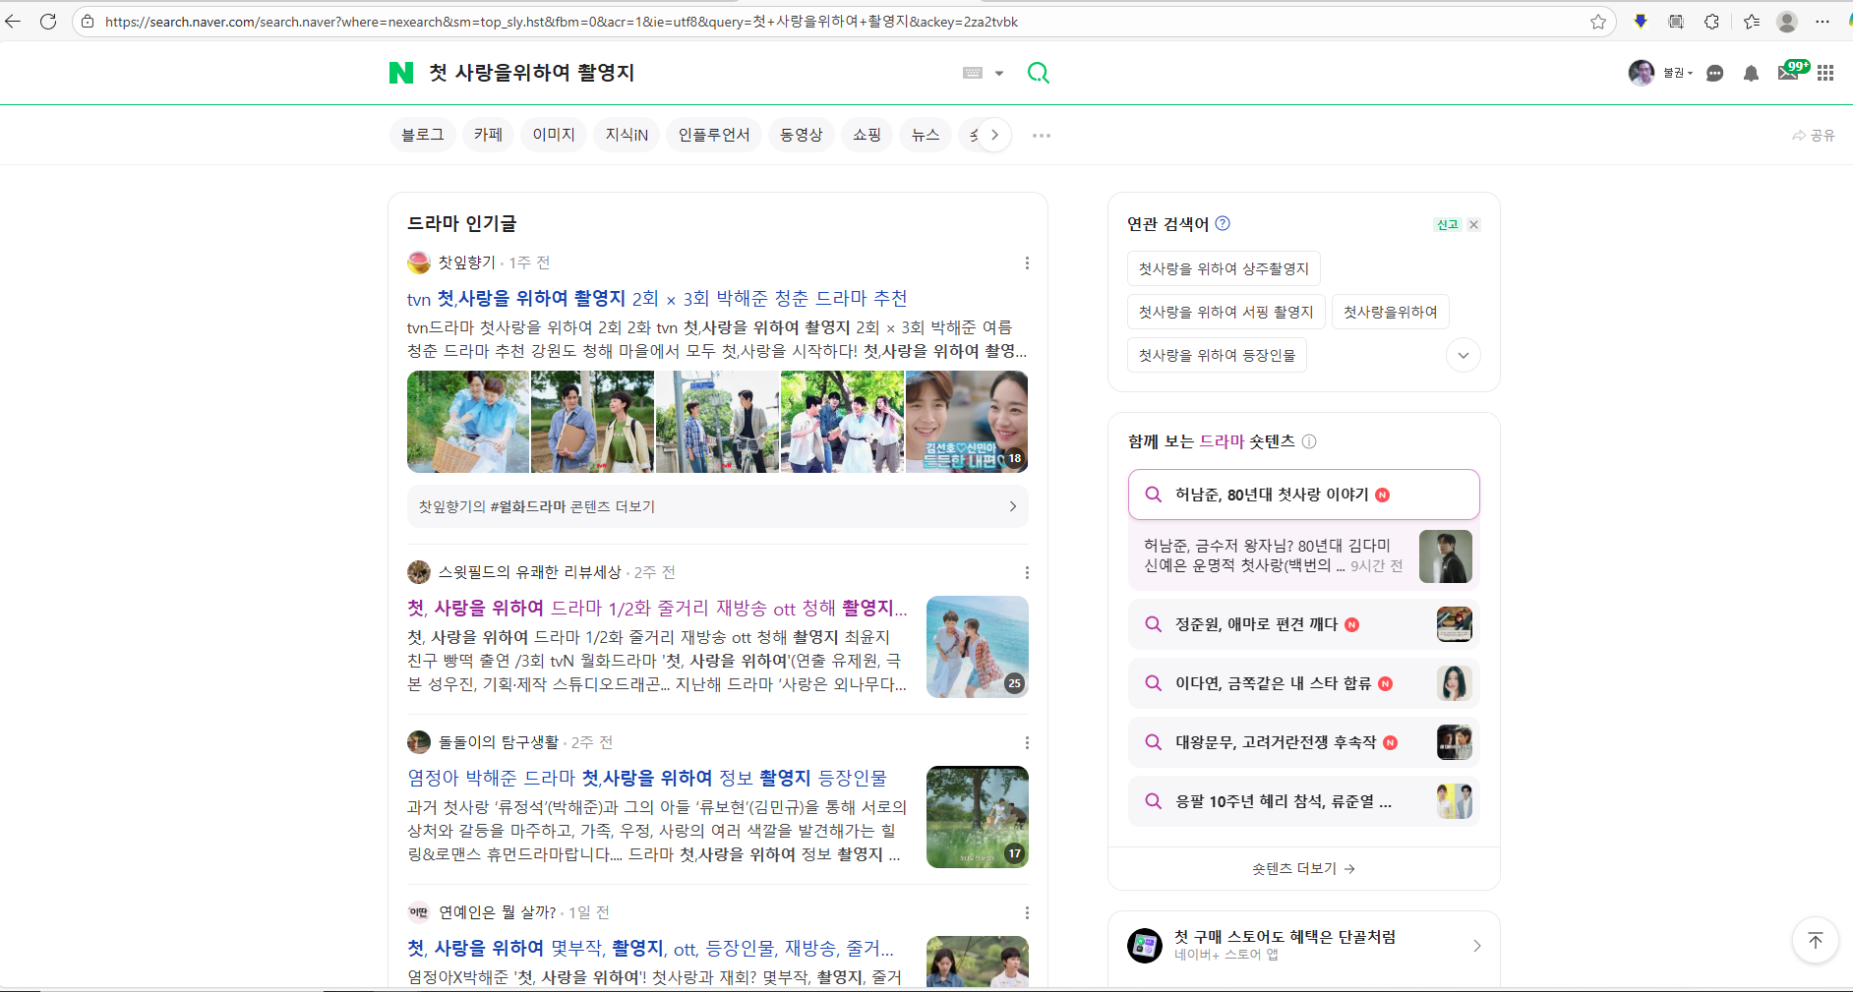Viewport: 1853px width, 992px height.
Task: Open the virtual keyboard icon in search bar
Action: (973, 73)
